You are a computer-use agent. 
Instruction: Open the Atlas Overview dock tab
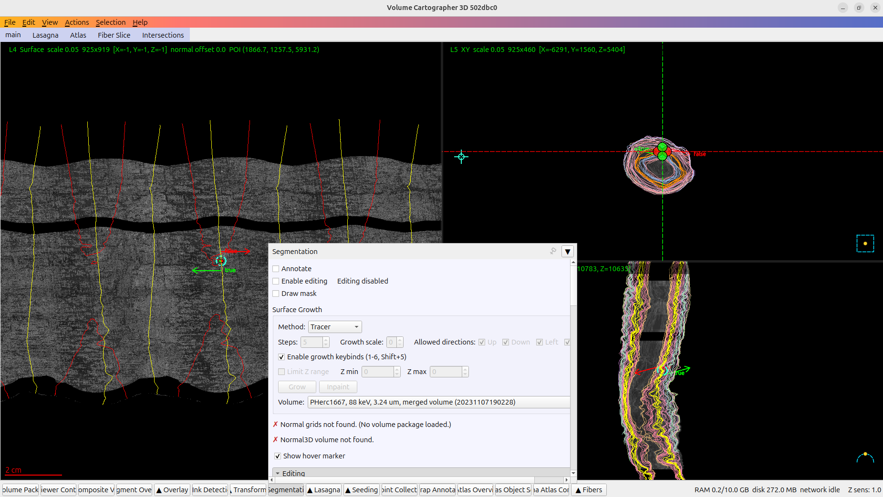click(475, 490)
